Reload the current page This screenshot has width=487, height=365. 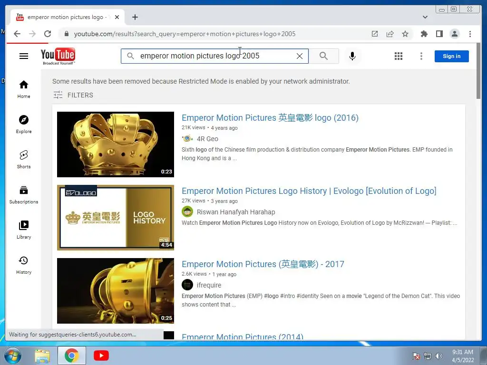pos(48,34)
